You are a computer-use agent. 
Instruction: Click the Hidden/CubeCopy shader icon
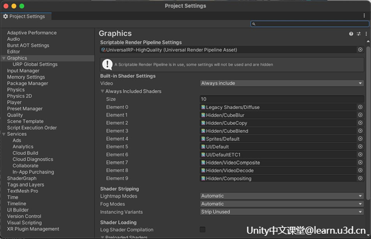point(203,123)
